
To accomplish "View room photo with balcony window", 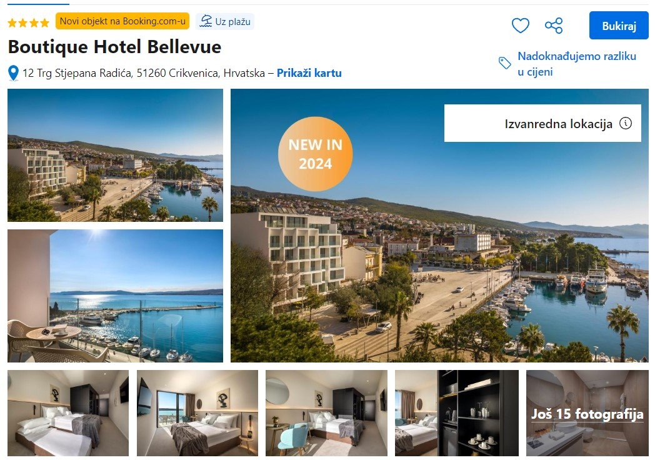I will pos(197,412).
